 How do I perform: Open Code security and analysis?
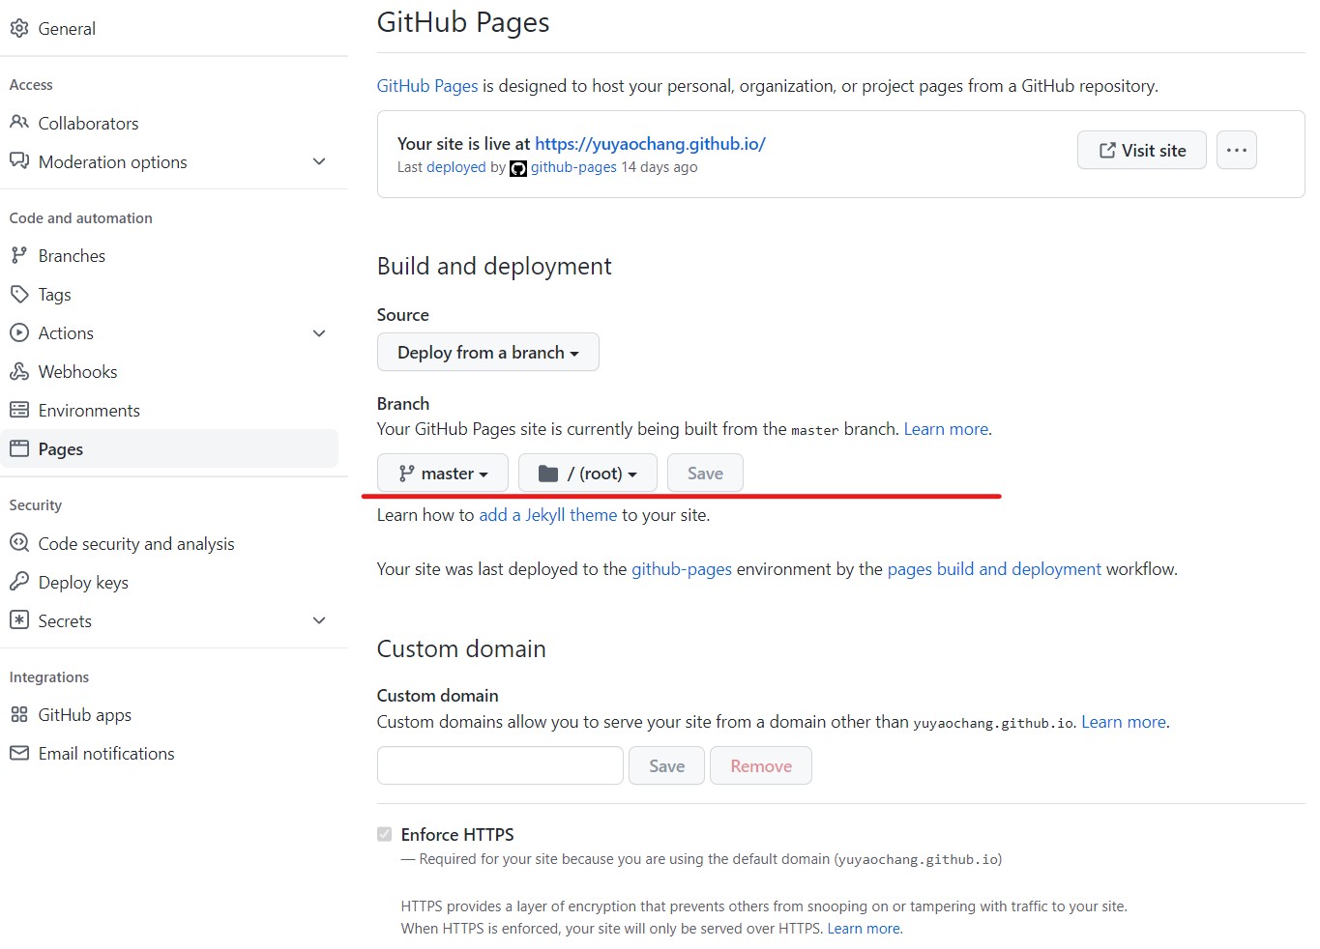point(169,543)
